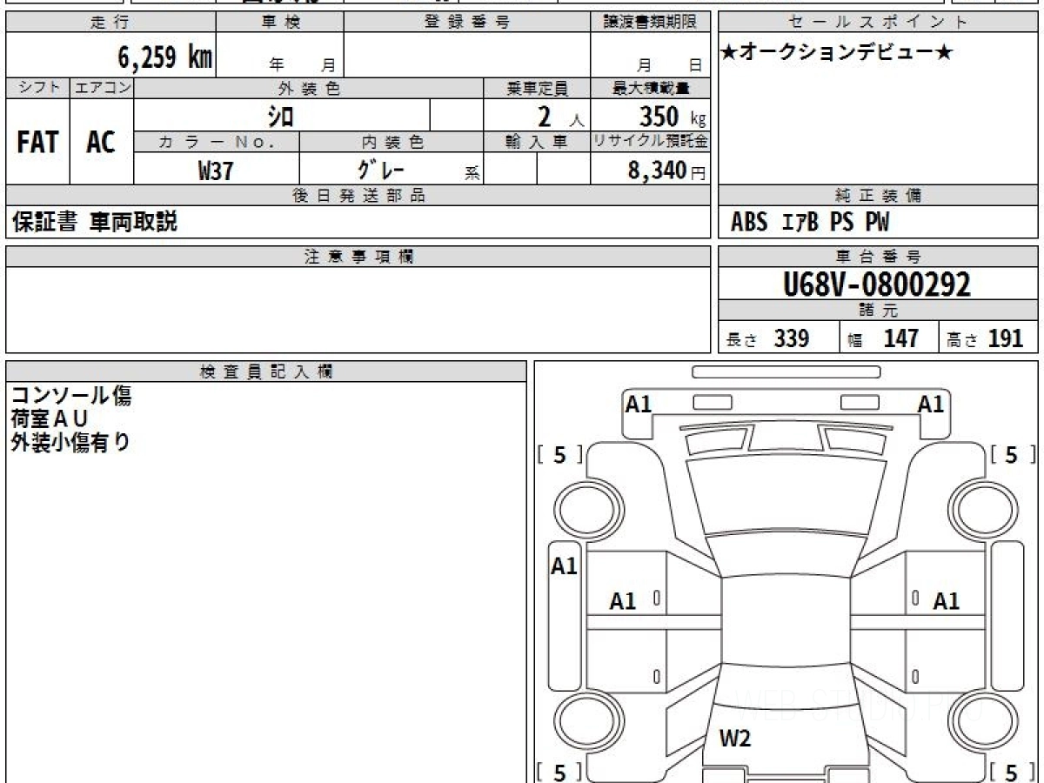Select the セールスポイント header
This screenshot has width=1044, height=783.
coord(879,23)
